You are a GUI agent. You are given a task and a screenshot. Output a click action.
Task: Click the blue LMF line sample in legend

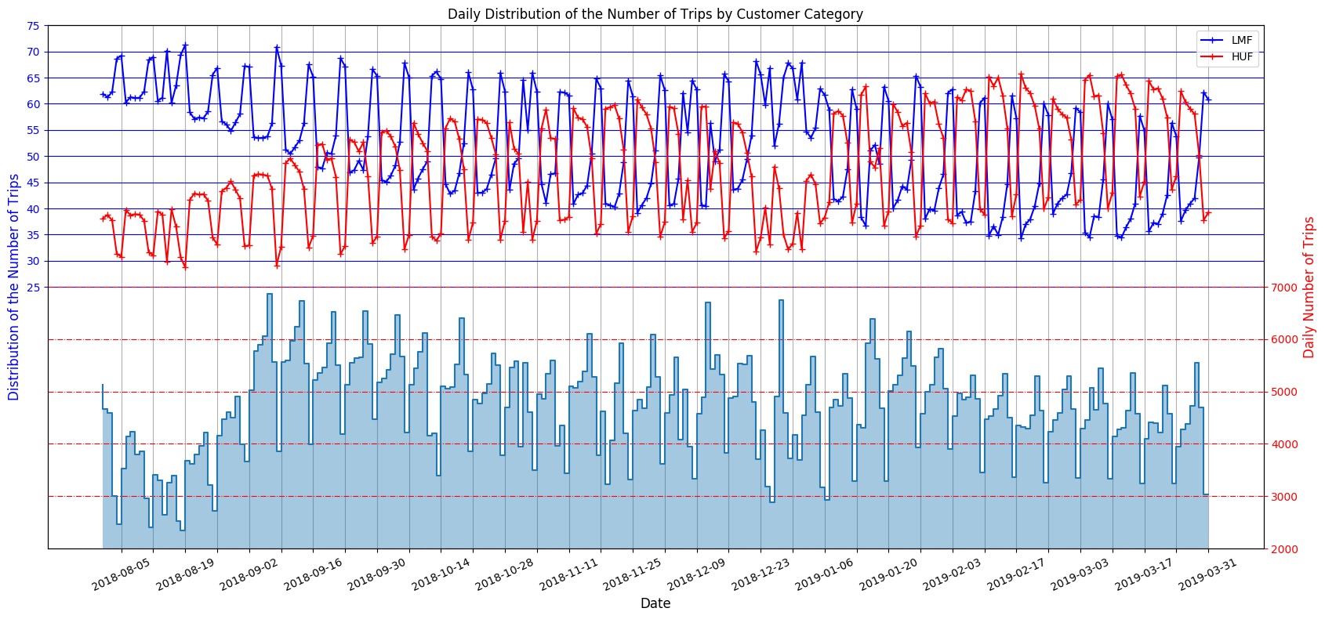click(1211, 40)
